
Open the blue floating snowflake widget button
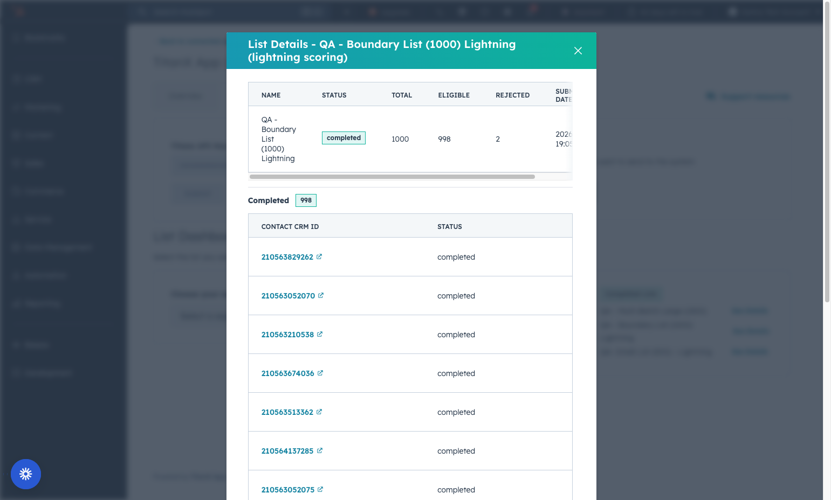26,474
